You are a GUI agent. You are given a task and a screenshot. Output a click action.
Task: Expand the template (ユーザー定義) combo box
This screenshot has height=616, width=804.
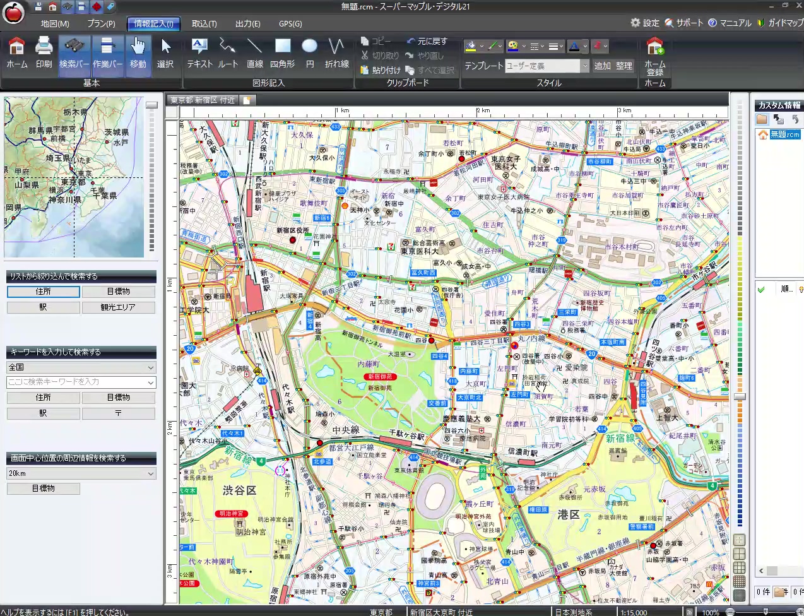click(584, 66)
